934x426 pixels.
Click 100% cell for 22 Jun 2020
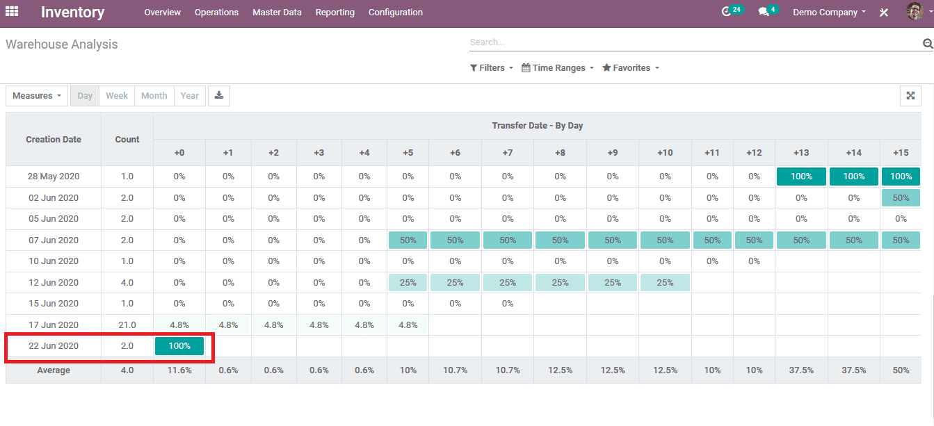point(179,346)
